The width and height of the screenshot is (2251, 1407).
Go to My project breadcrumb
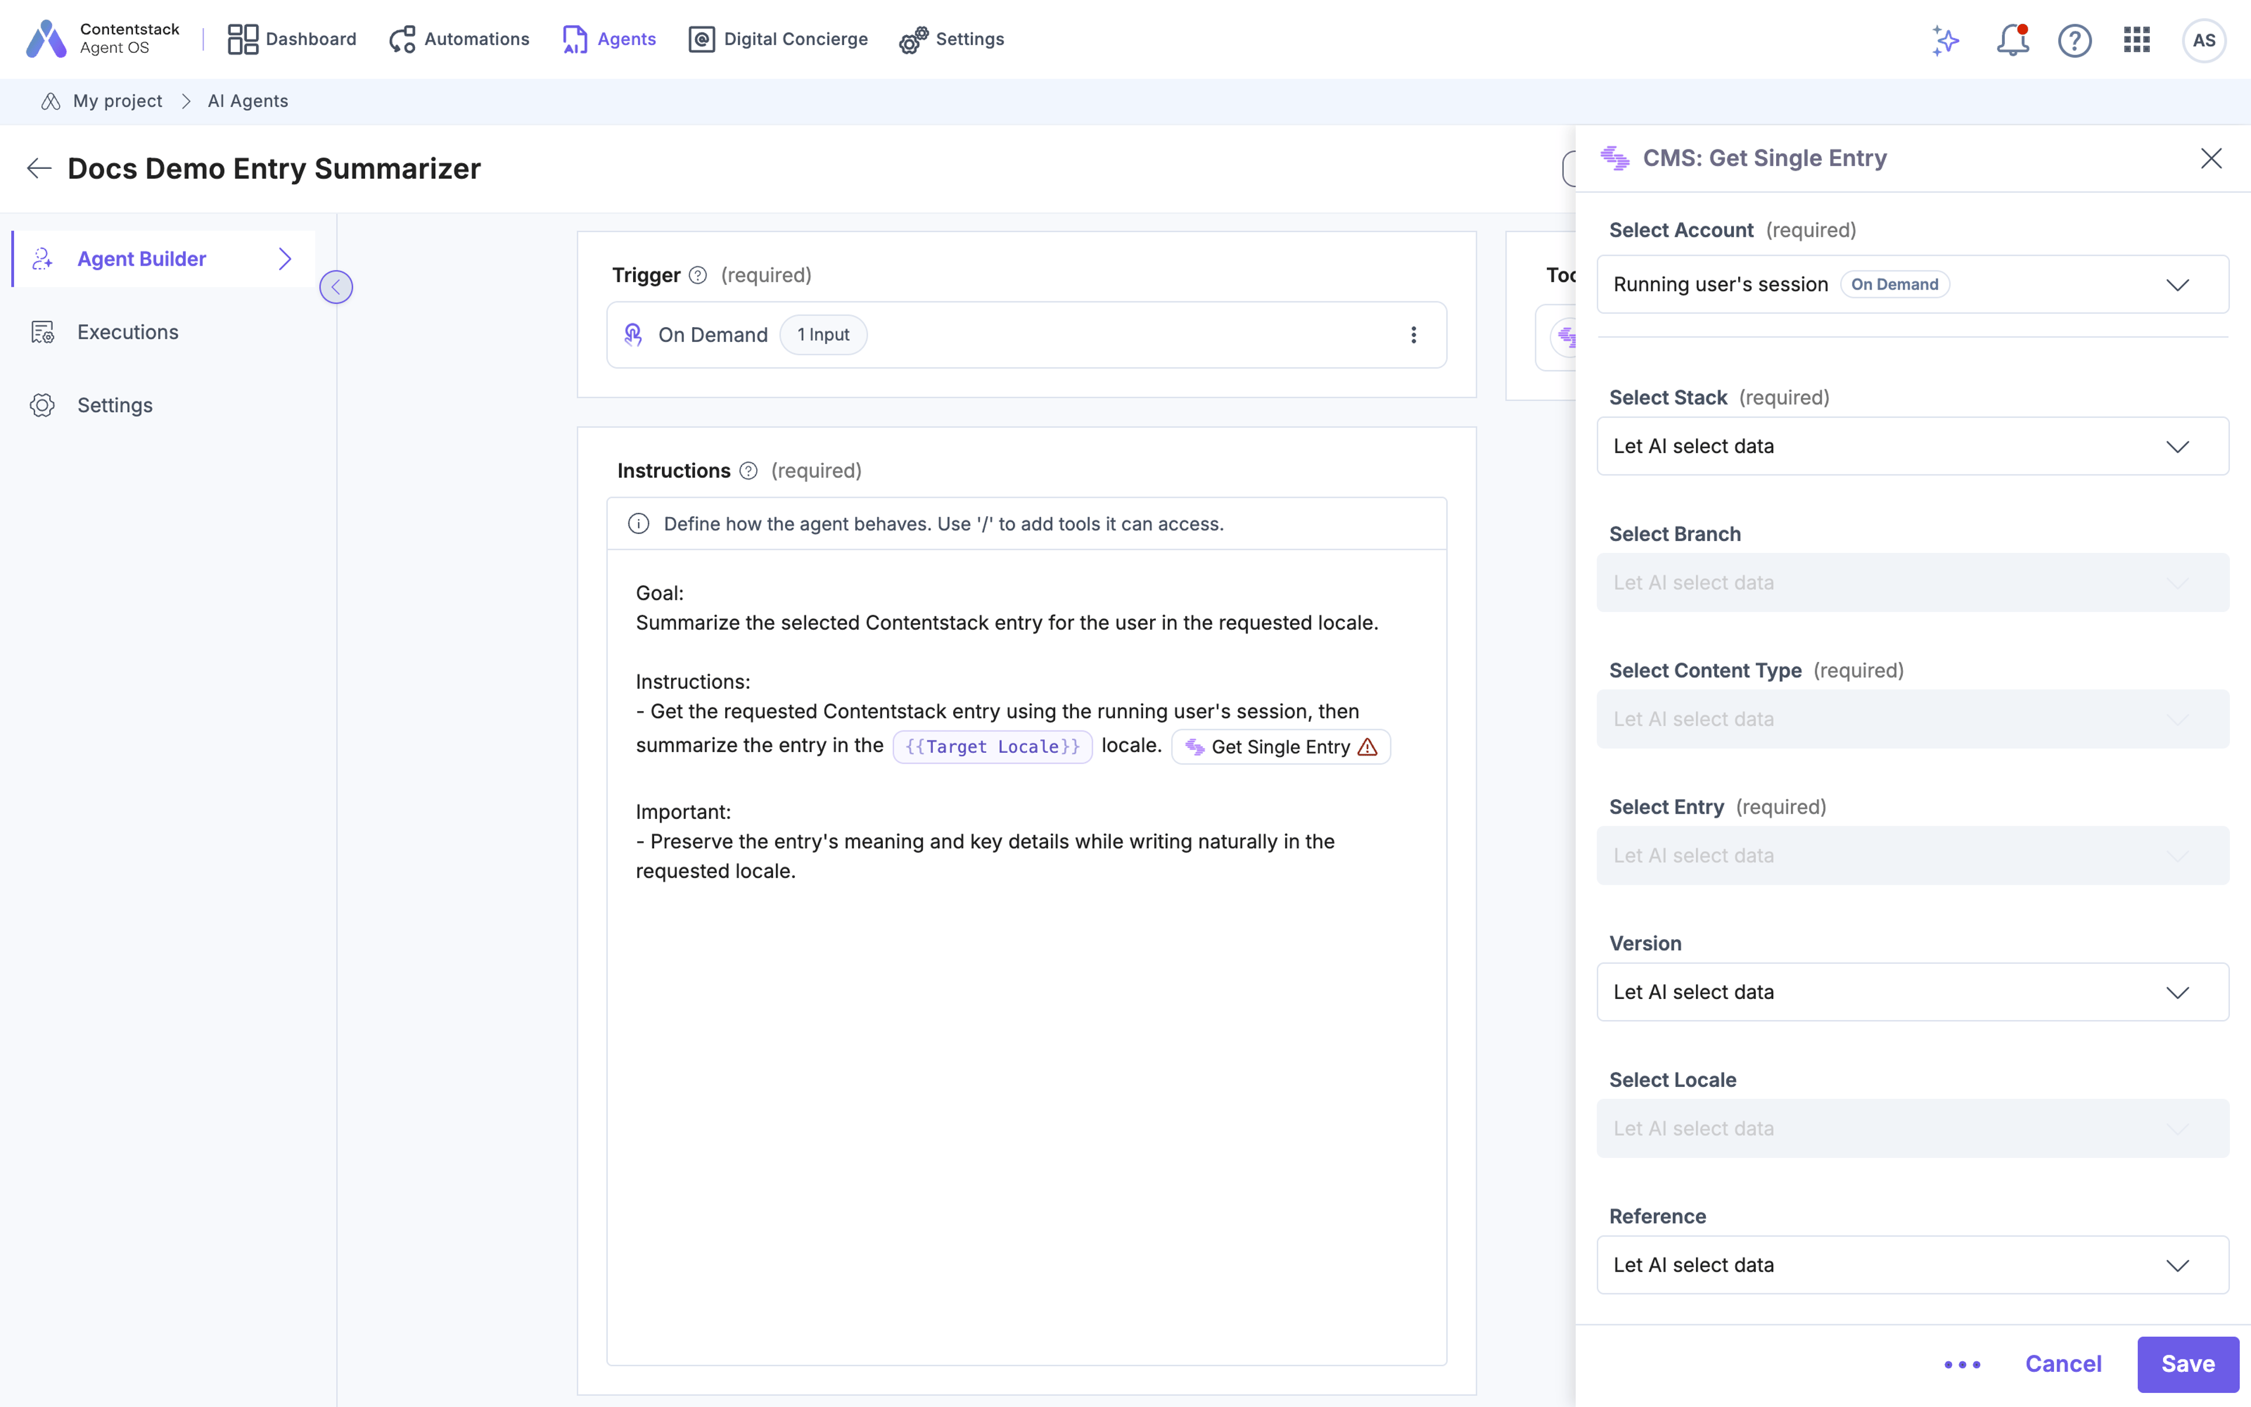point(117,101)
